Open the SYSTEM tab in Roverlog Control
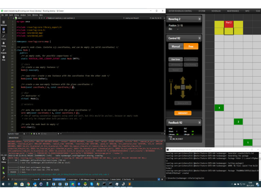Image resolution: width=261 pixels, height=196 pixels. (202, 11)
